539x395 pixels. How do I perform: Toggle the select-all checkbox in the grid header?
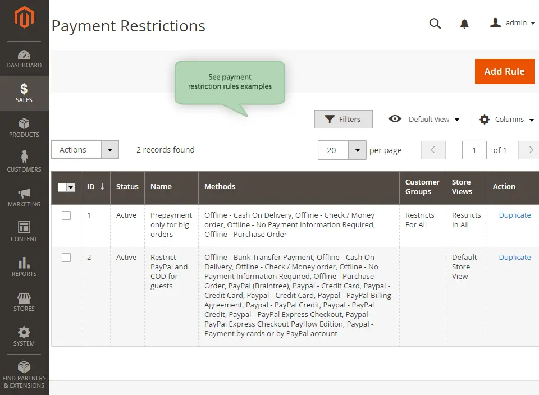click(66, 187)
